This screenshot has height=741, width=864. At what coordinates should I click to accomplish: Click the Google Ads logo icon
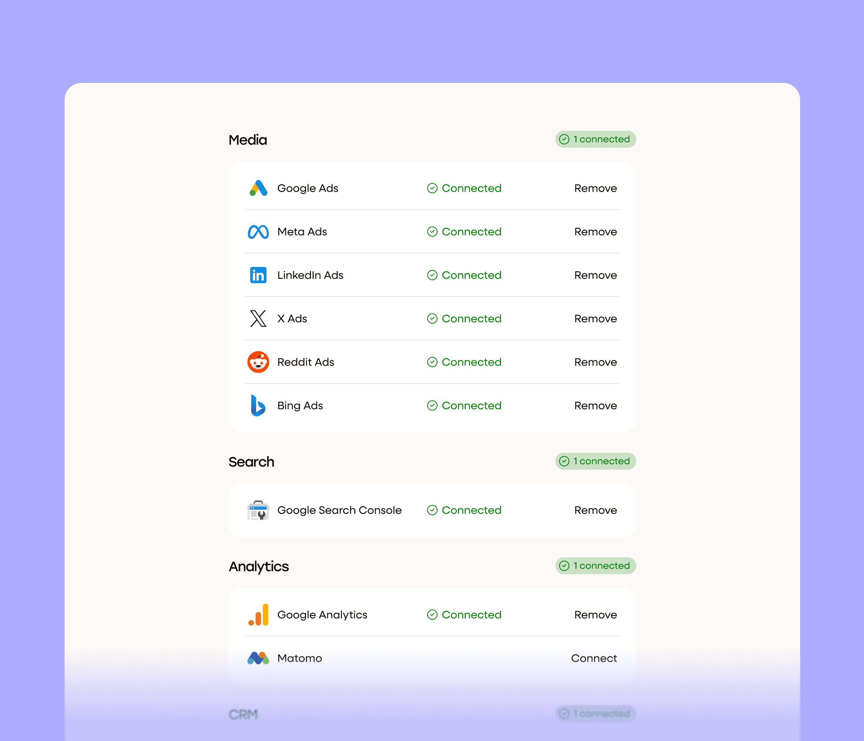pyautogui.click(x=258, y=188)
